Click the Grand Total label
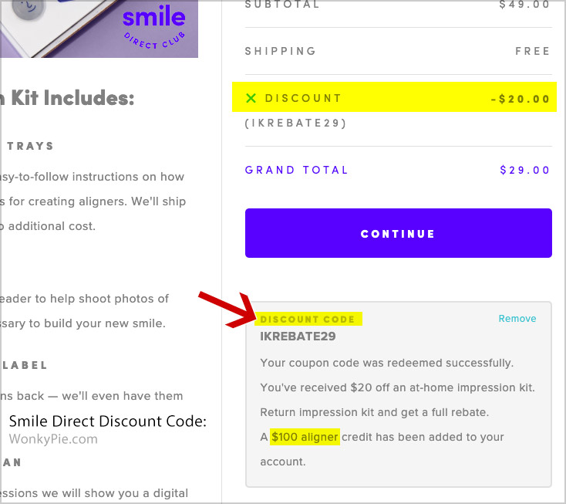The width and height of the screenshot is (566, 504). pyautogui.click(x=297, y=170)
